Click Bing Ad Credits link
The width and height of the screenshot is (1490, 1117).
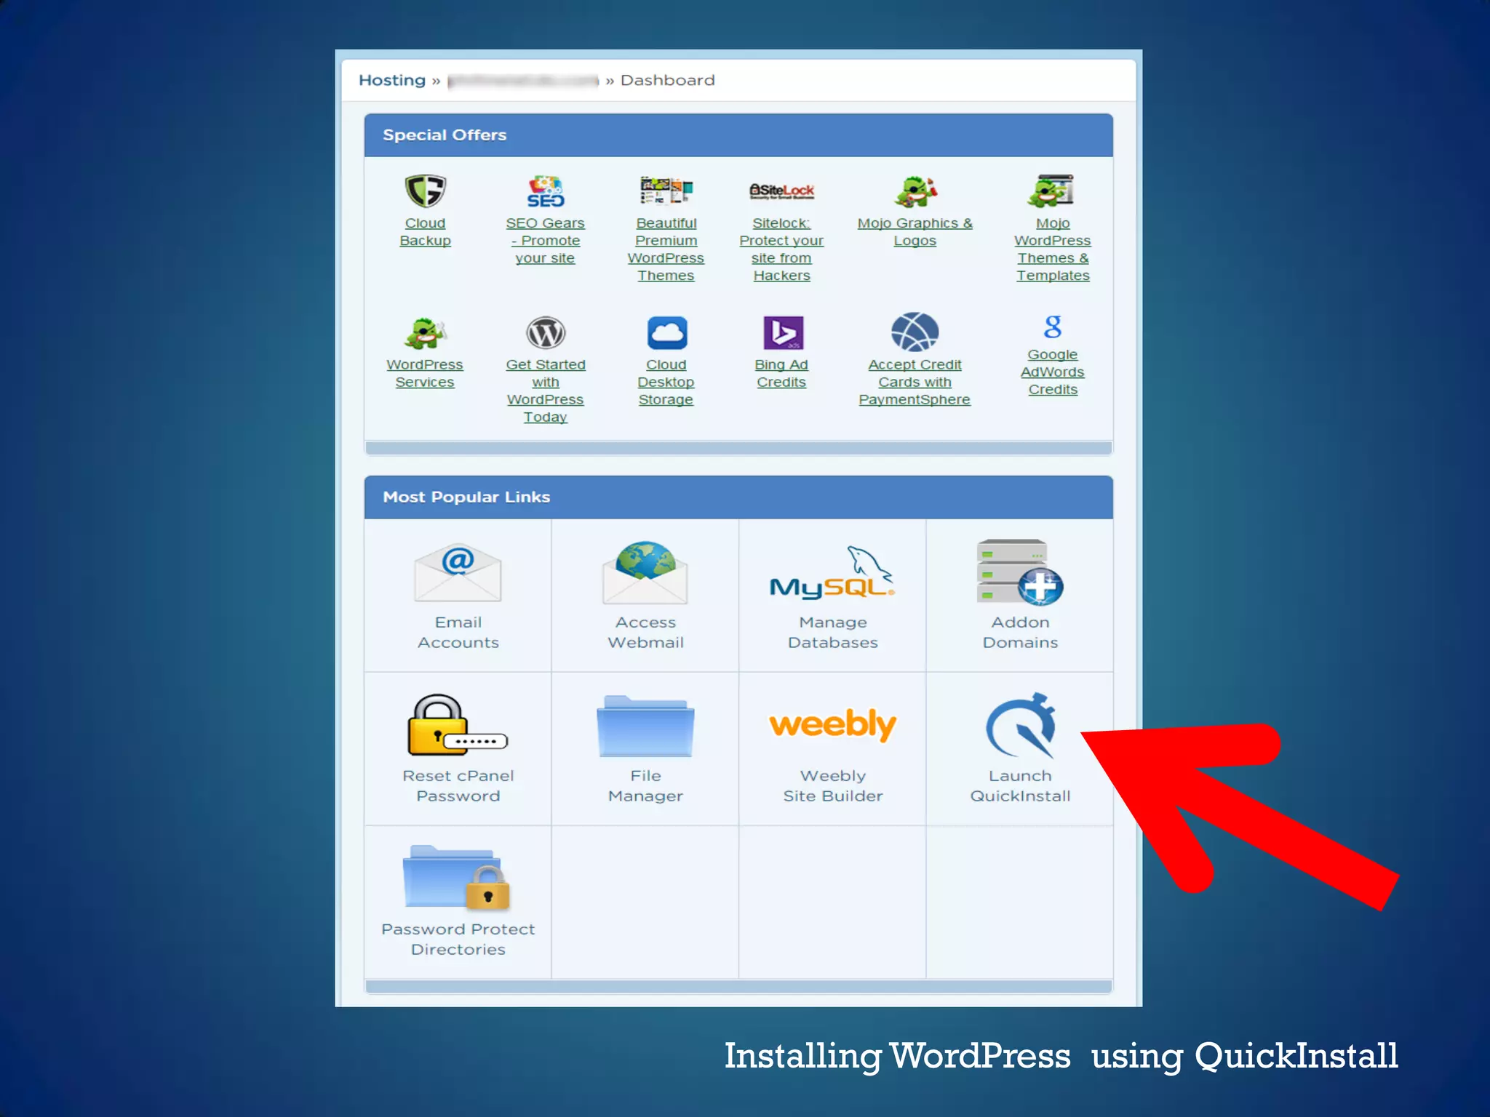[781, 373]
